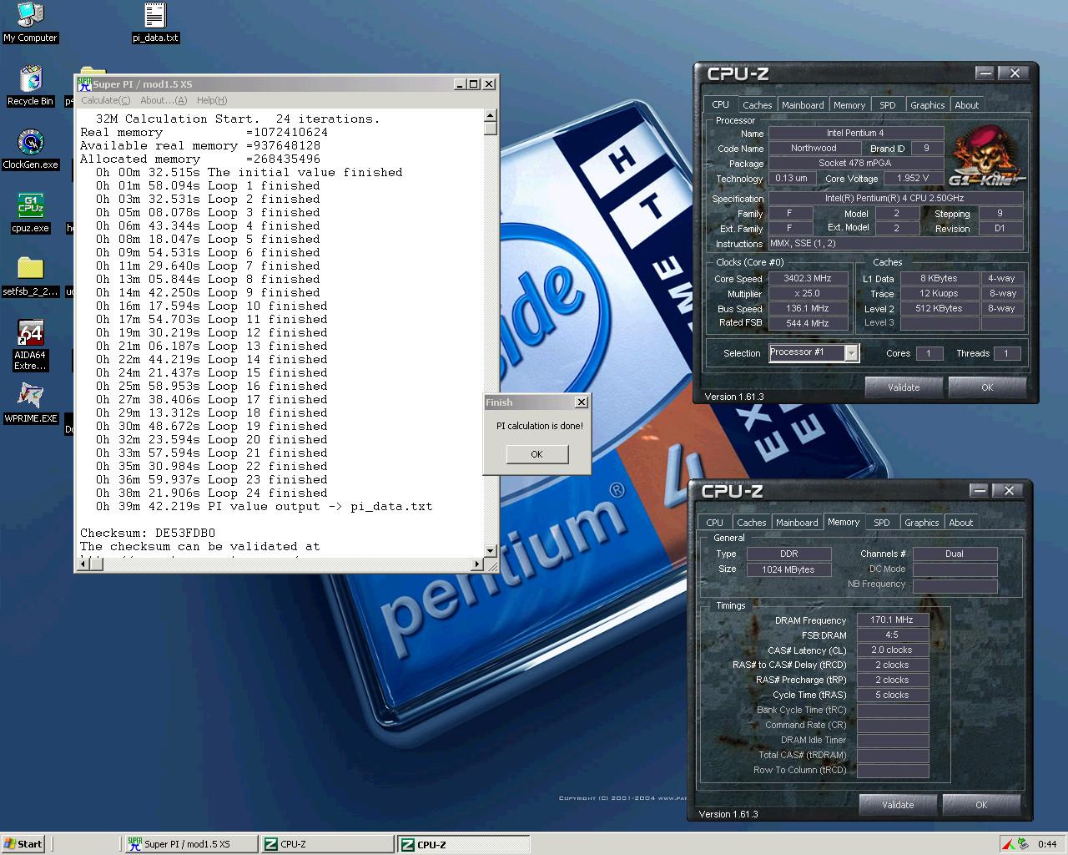Screen dimensions: 1068x855
Task: Maximize the Super PI window
Action: pyautogui.click(x=474, y=83)
